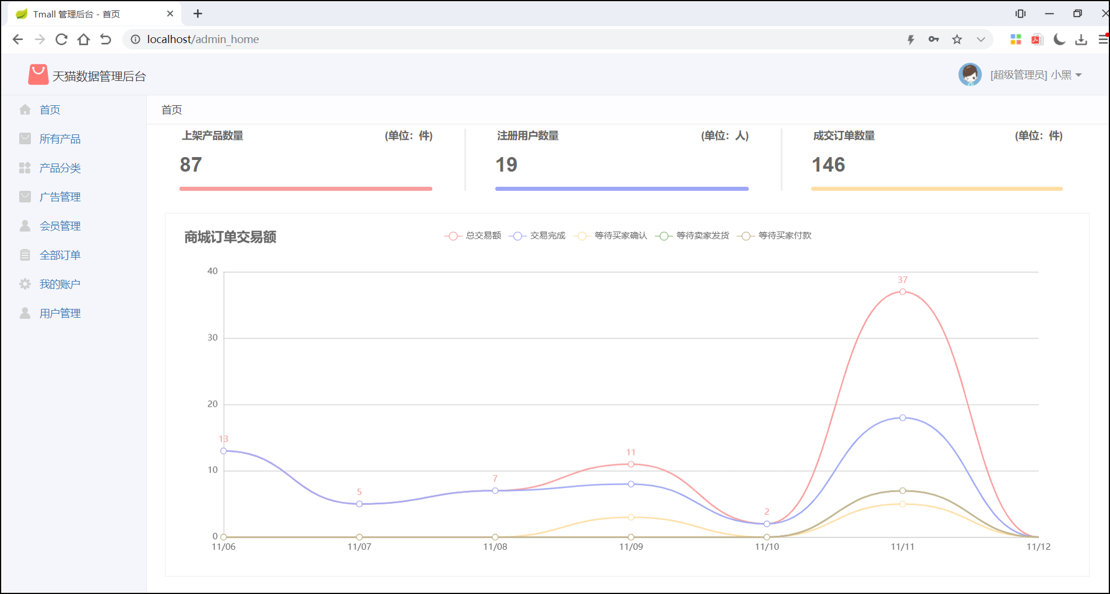The width and height of the screenshot is (1110, 594).
Task: Click the sidebar panel icon in title bar
Action: pos(1020,13)
